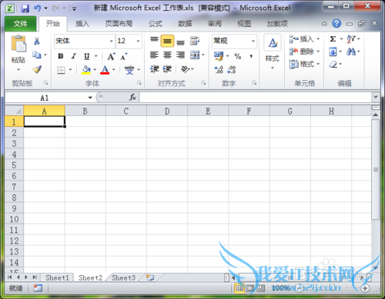Select row 5 header
The height and width of the screenshot is (299, 385).
point(14,165)
